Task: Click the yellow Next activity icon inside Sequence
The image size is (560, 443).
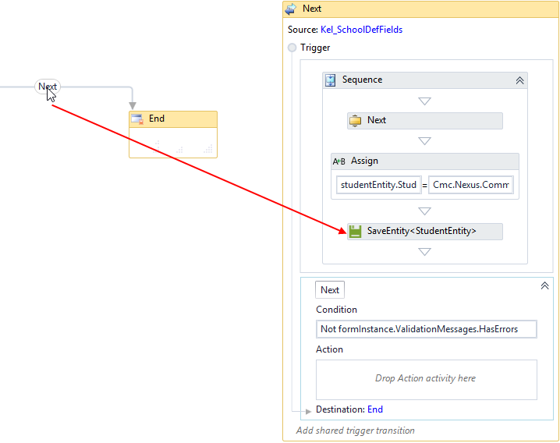Action: [x=356, y=121]
